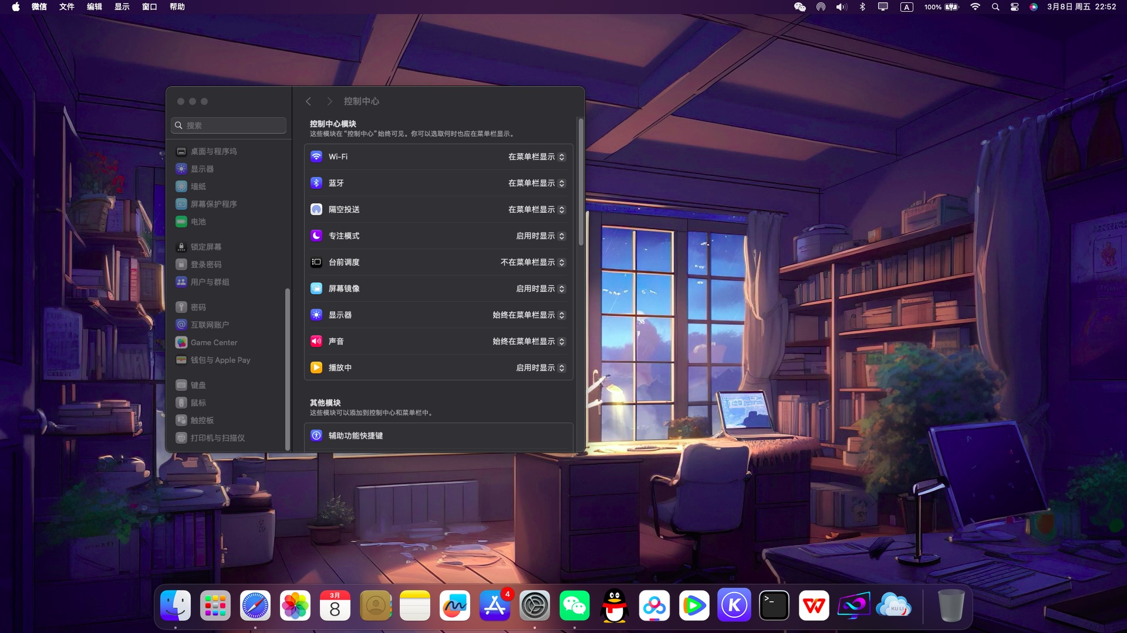This screenshot has width=1127, height=633.
Task: Open Terminal from the Dock
Action: (774, 605)
